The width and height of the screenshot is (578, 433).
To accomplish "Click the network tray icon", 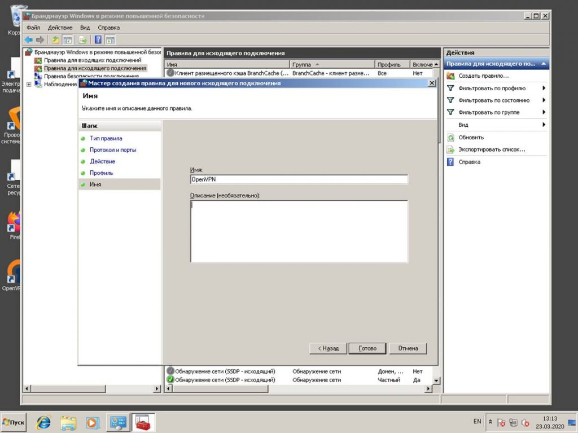I will coord(513,423).
